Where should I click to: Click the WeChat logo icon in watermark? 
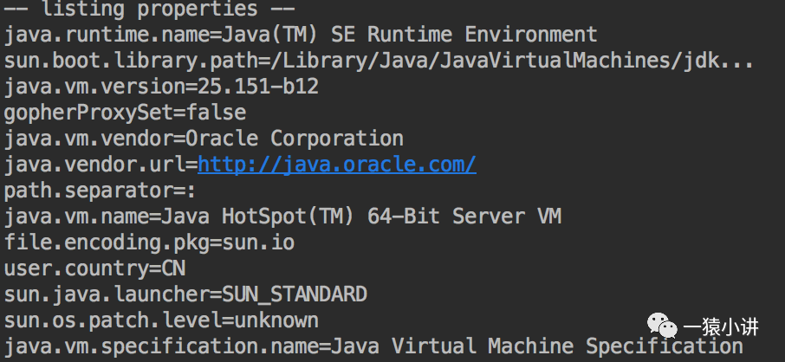[x=665, y=327]
